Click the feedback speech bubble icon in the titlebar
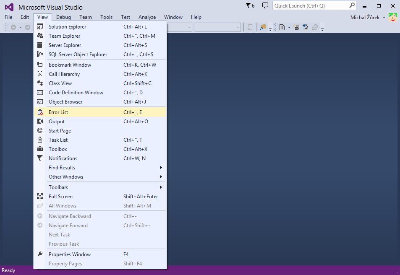This screenshot has height=275, width=400. click(x=265, y=5)
